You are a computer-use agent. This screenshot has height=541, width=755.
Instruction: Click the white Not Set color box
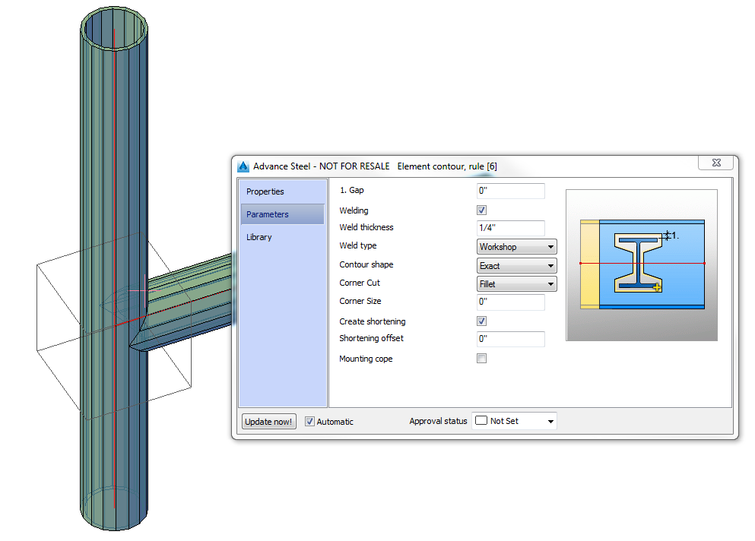tap(481, 421)
